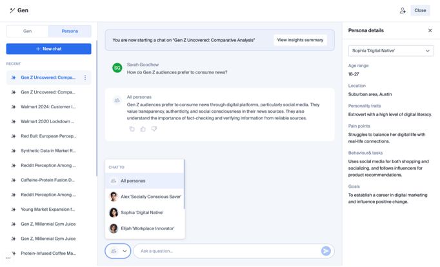The image size is (440, 267).
Task: Click the sparkle icon beside Walmart 2024 chat
Action: [13, 107]
